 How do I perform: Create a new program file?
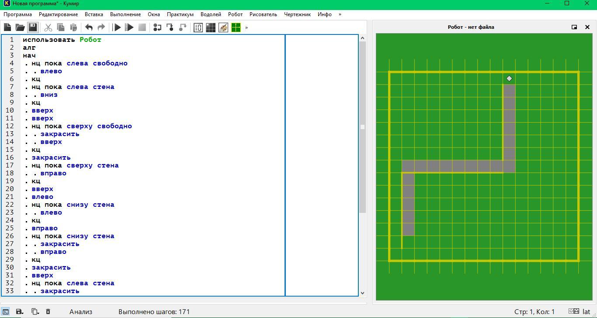(x=7, y=27)
